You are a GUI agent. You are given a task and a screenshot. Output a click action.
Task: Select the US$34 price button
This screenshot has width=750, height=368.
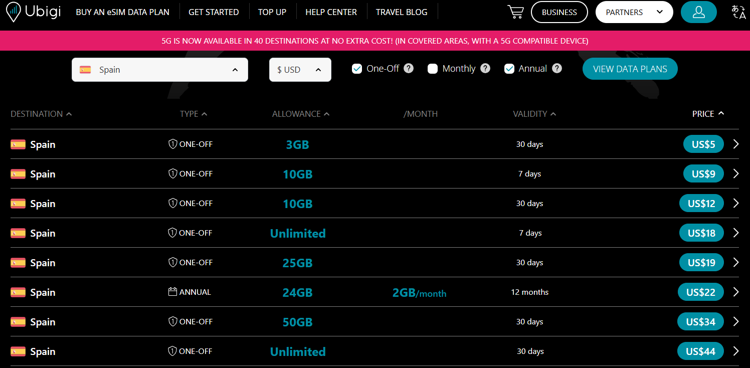[x=700, y=322]
